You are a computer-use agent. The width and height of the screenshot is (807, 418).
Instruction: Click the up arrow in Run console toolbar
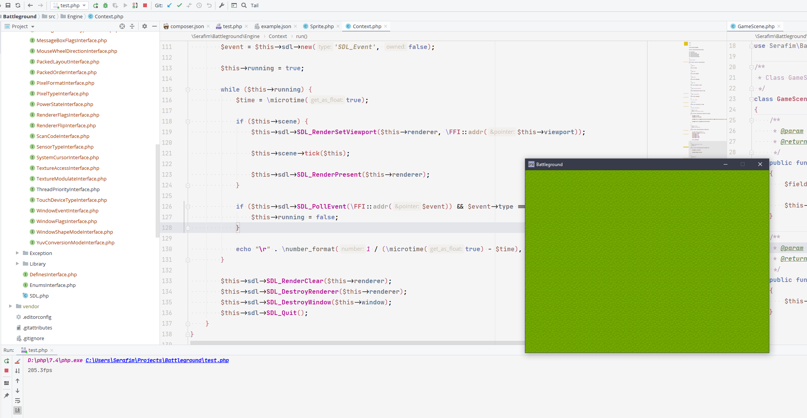coord(18,381)
